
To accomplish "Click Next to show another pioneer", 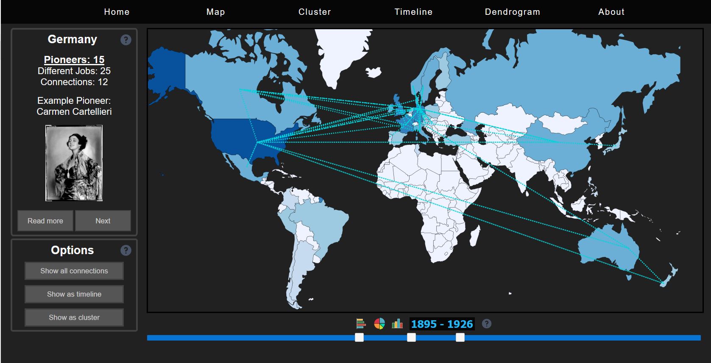I will point(103,221).
